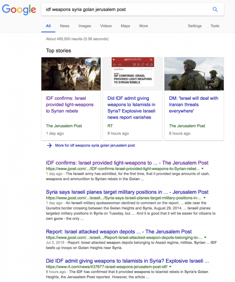The image size is (235, 282).
Task: Select the All tab
Action: pos(48,26)
